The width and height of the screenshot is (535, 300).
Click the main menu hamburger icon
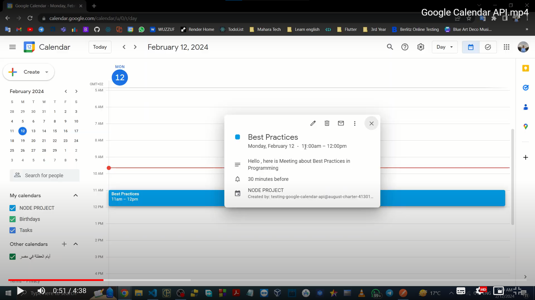(x=13, y=47)
